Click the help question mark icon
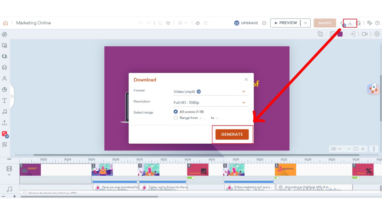Screen dimensions: 382x215 (x=377, y=23)
